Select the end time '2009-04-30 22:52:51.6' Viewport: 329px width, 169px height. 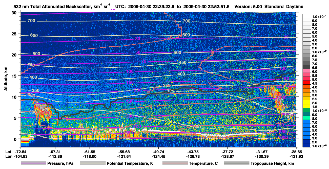click(206, 7)
